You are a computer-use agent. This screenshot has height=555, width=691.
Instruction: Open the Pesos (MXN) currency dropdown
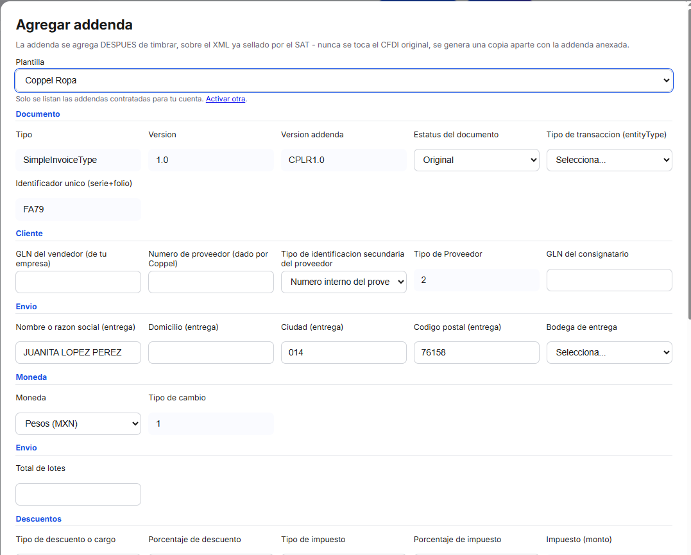tap(78, 423)
